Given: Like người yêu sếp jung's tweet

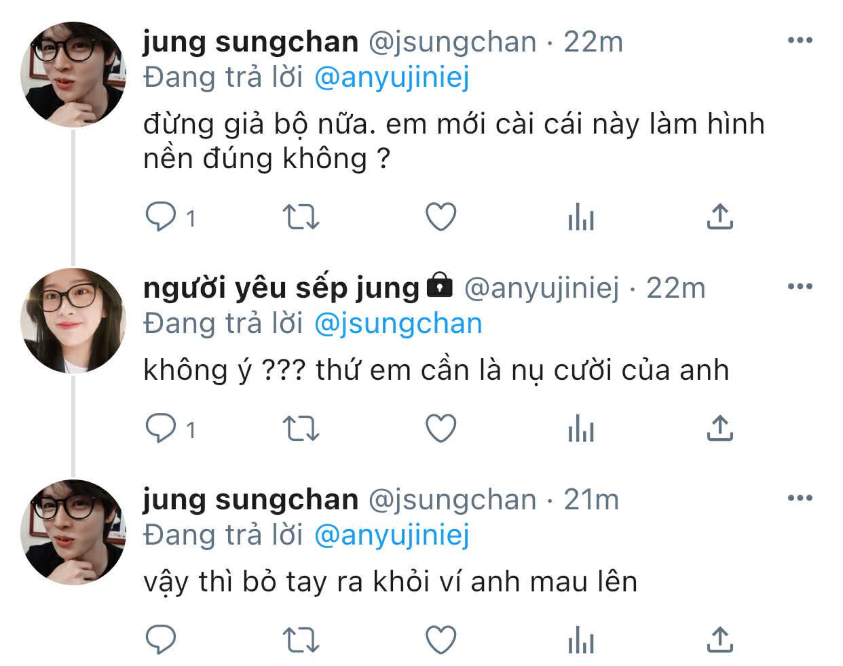Looking at the screenshot, I should coord(441,429).
